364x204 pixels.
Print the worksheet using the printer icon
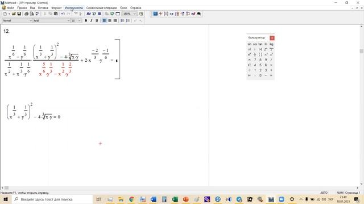pos(26,14)
